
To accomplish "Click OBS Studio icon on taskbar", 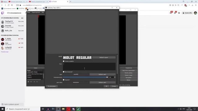I will click(x=58, y=109).
